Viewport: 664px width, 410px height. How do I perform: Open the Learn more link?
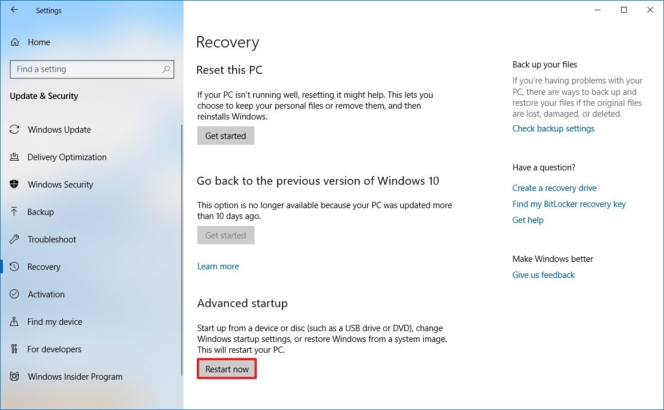coord(218,266)
